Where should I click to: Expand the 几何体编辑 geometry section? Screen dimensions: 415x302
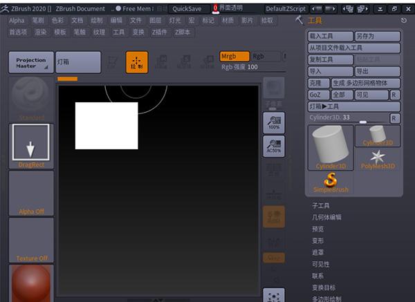pos(326,218)
